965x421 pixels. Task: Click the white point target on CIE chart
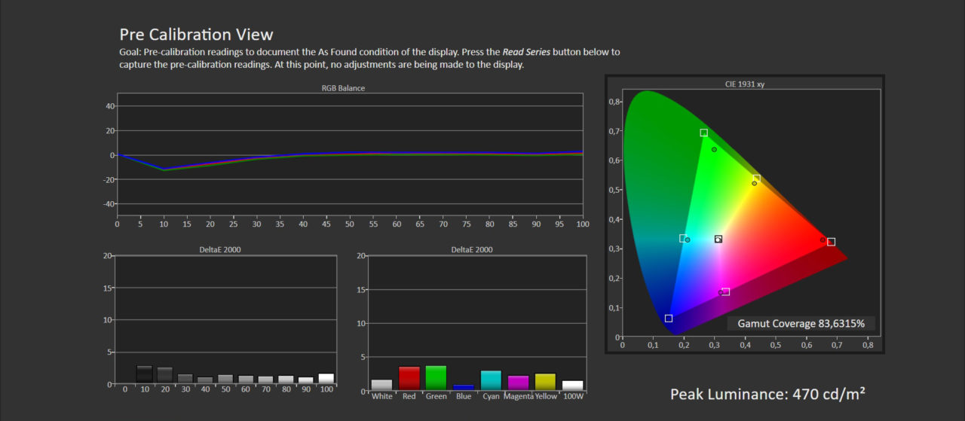718,239
